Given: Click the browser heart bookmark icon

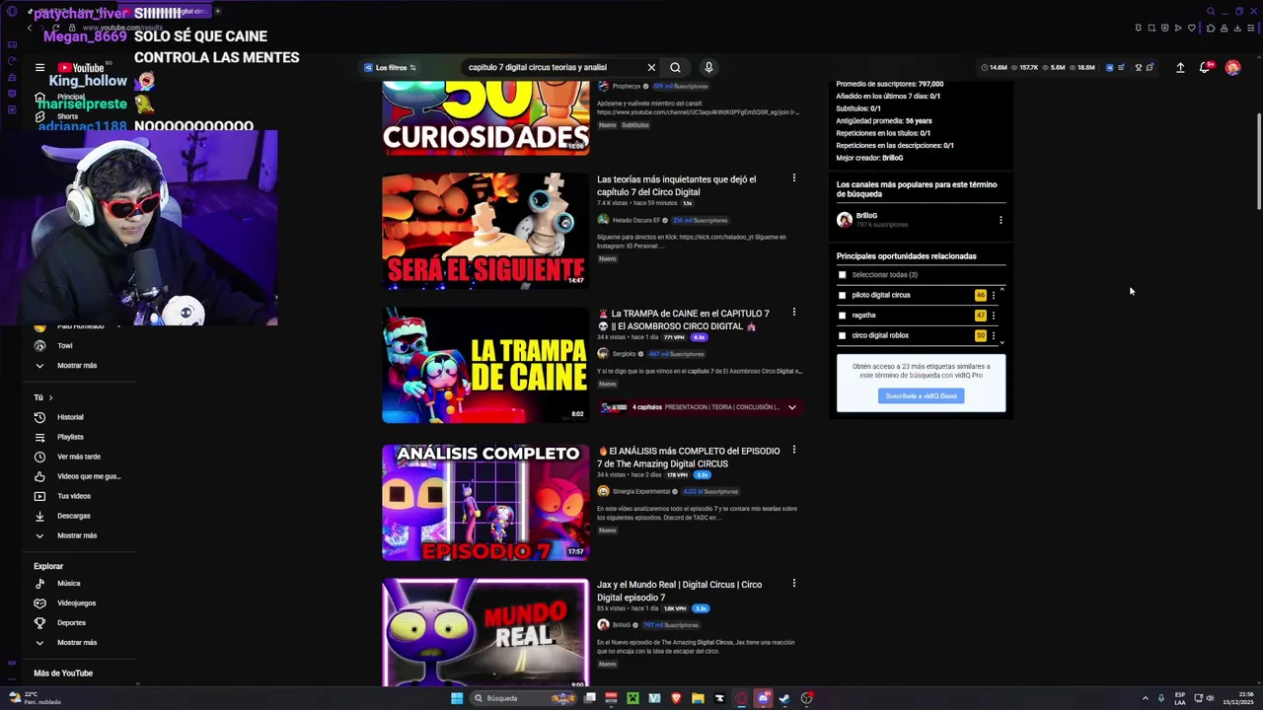Looking at the screenshot, I should [x=1191, y=28].
